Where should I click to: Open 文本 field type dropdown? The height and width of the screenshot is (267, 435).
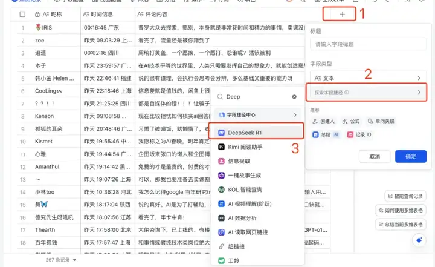click(368, 78)
